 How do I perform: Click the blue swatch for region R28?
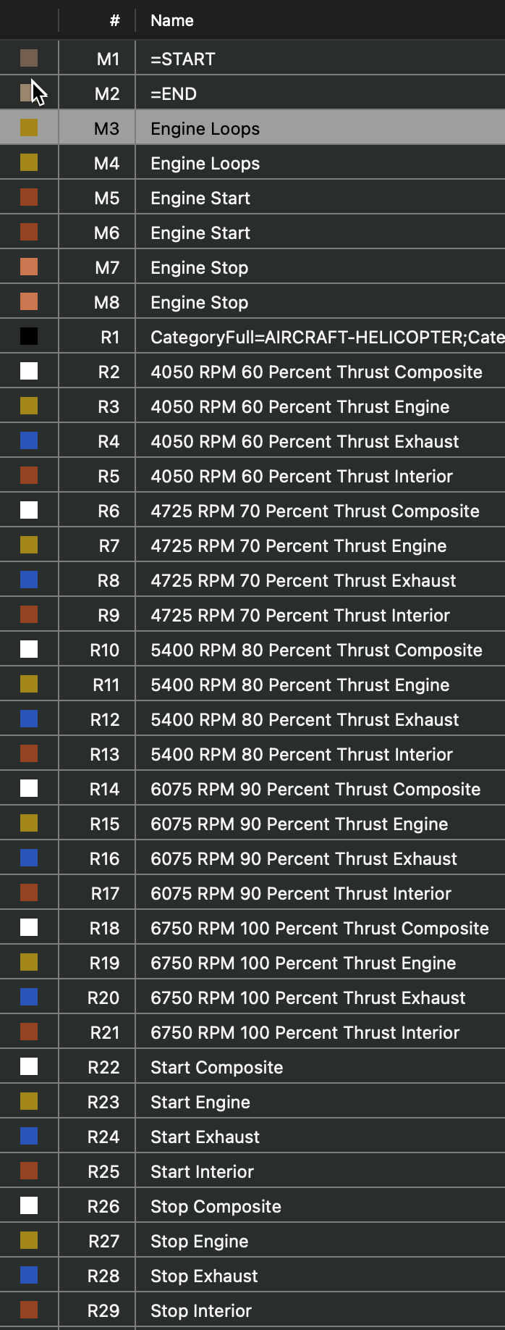coord(29,1276)
